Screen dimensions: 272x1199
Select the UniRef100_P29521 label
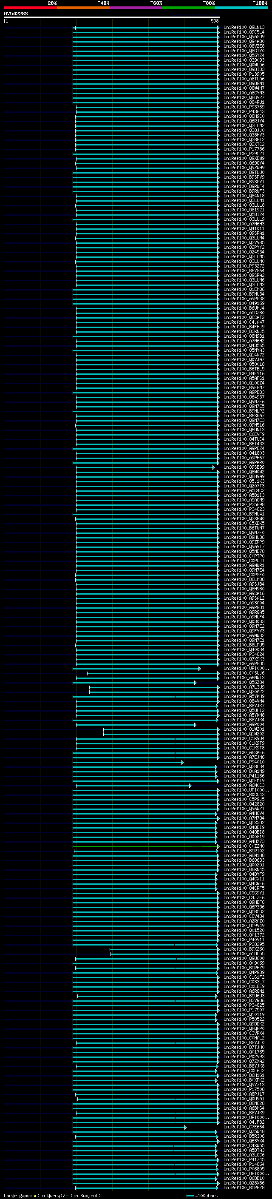(x=244, y=154)
